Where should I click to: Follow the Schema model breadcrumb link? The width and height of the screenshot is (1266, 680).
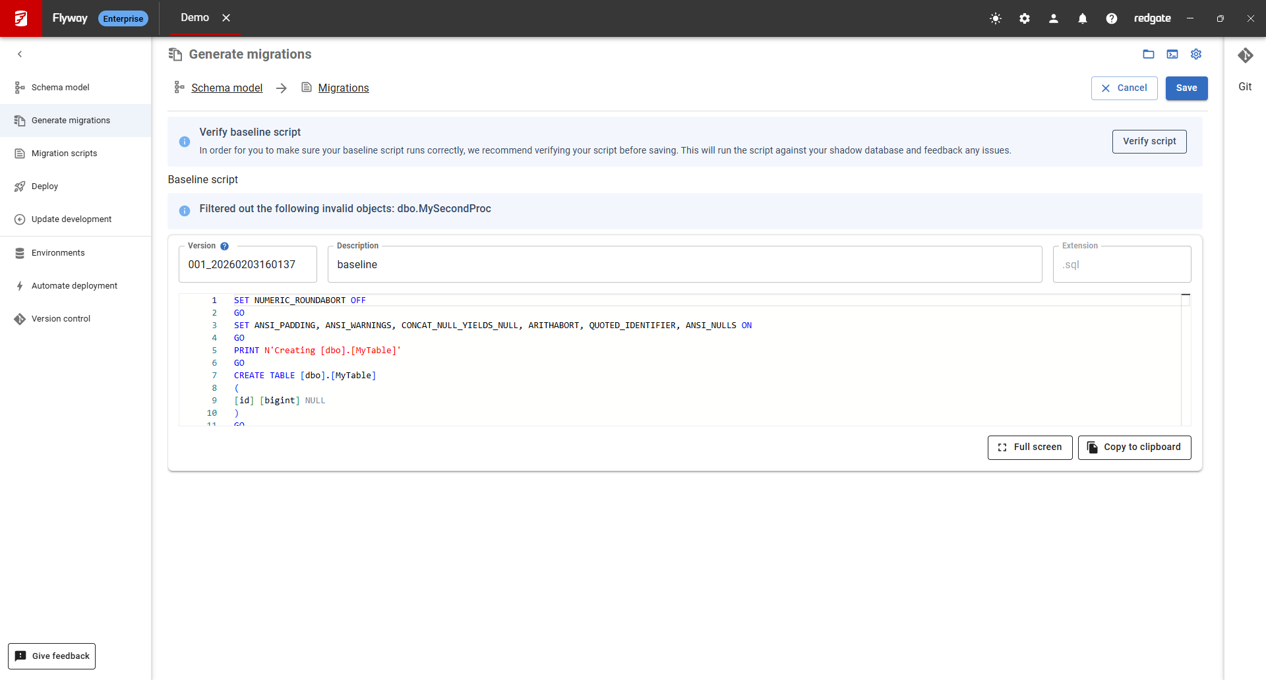[227, 88]
